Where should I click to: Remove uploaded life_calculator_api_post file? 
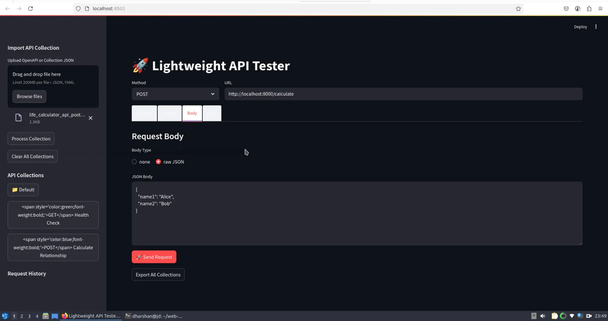(90, 118)
